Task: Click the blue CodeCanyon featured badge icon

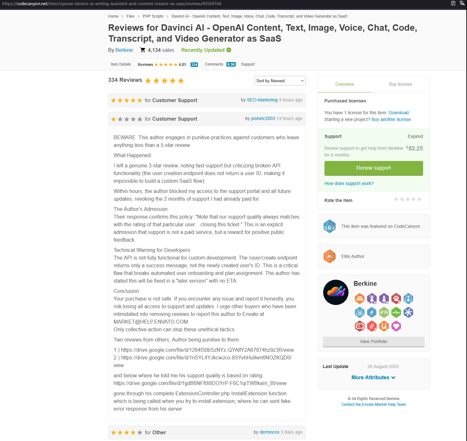Action: click(330, 226)
